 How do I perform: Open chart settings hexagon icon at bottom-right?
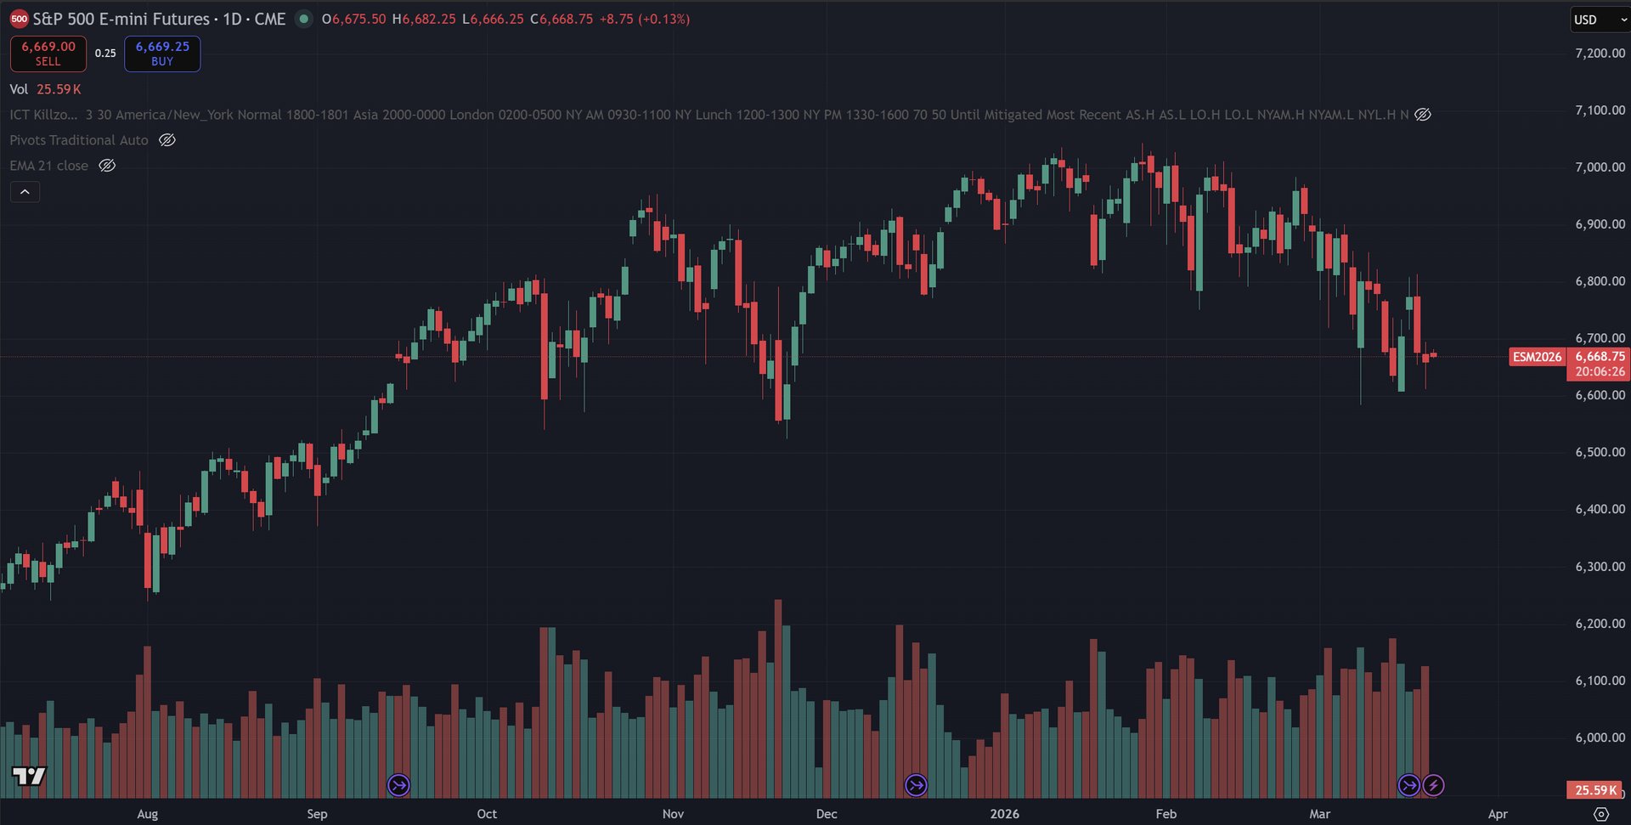[x=1601, y=814]
